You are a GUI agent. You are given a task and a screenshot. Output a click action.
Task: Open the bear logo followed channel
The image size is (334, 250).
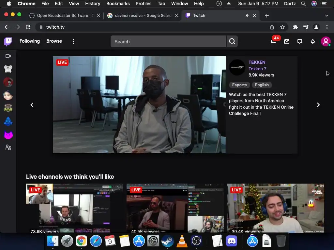coord(8,108)
